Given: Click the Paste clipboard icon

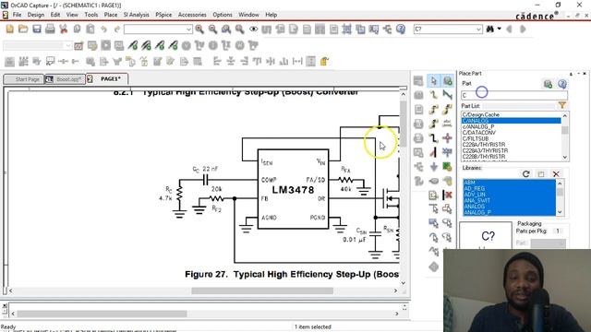Looking at the screenshot, I should [x=90, y=29].
